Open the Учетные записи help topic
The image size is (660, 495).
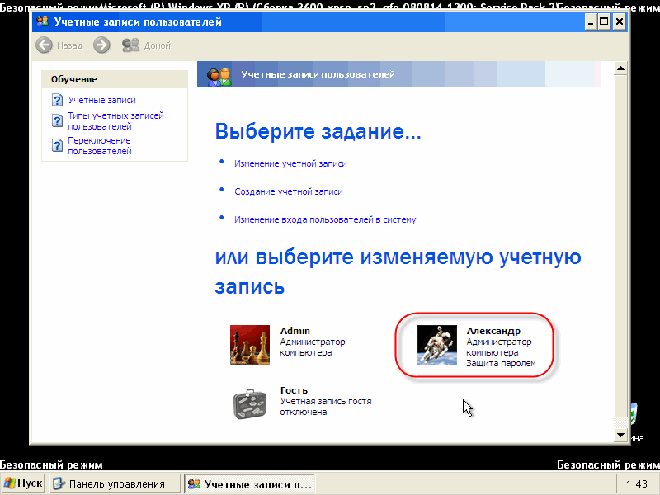pos(101,100)
